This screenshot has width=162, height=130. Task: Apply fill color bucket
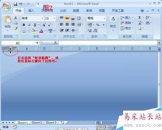(33, 31)
